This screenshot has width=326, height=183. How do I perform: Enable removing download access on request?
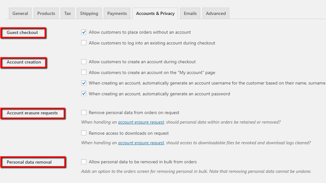[x=84, y=133]
